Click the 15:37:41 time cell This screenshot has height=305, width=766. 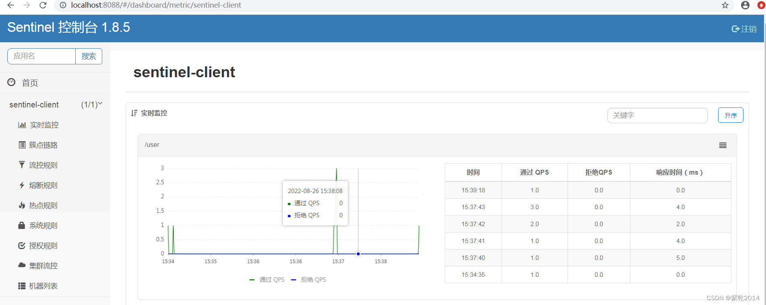coord(473,241)
